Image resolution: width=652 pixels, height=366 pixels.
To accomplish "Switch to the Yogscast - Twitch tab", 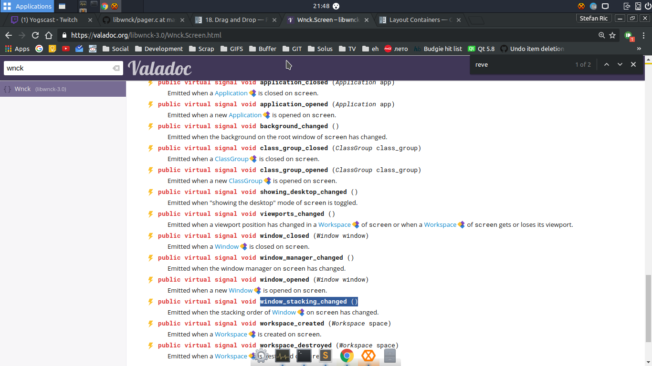I will [x=50, y=20].
